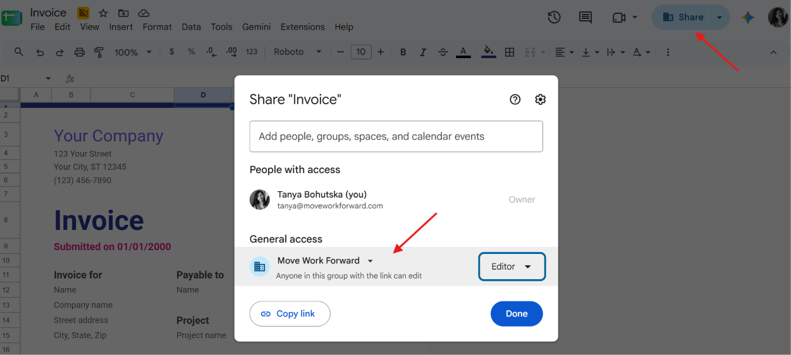791x355 pixels.
Task: Toggle bold formatting
Action: click(403, 52)
